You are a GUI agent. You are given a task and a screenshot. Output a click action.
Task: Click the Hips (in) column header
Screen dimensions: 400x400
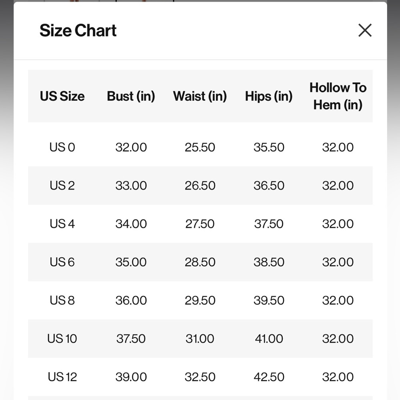point(269,96)
